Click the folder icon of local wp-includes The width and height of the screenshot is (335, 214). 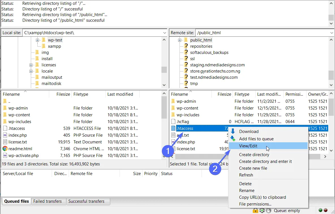pyautogui.click(x=5, y=121)
